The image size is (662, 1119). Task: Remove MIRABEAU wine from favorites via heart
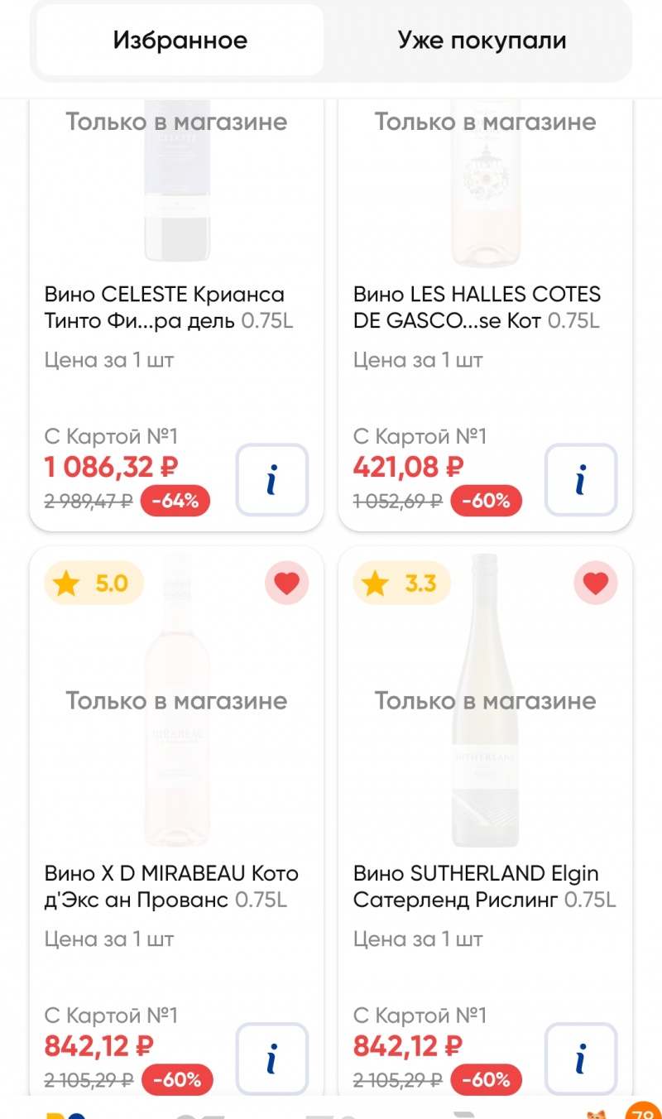point(286,584)
